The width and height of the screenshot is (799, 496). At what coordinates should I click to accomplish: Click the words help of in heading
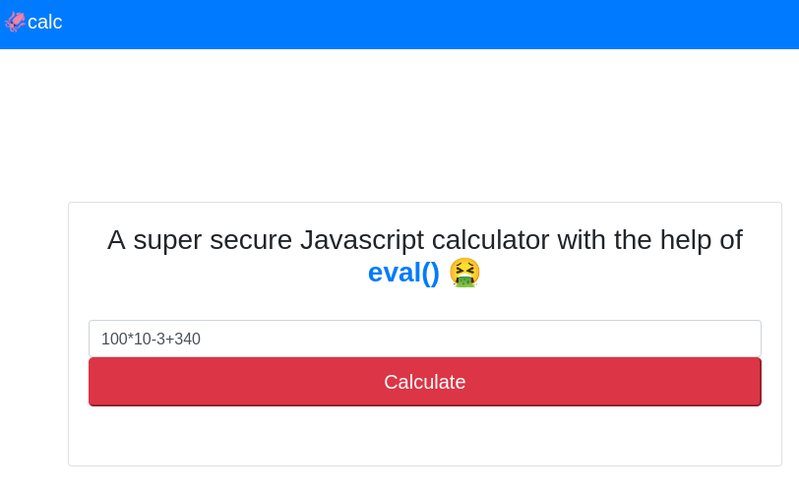tap(704, 240)
